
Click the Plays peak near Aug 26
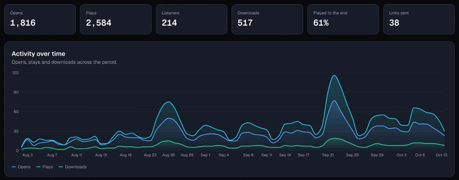coord(169,102)
